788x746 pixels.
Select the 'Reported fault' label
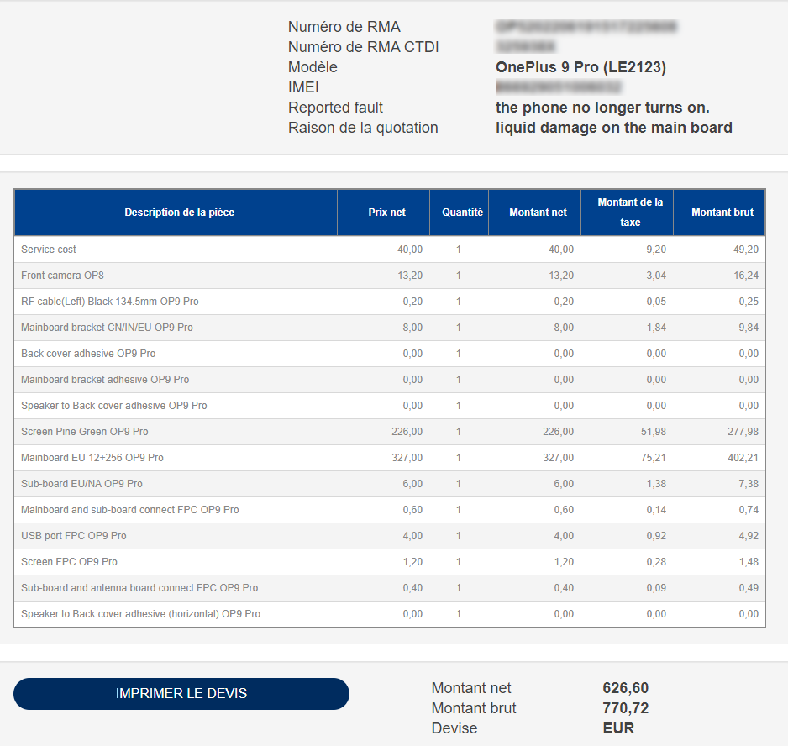(335, 108)
